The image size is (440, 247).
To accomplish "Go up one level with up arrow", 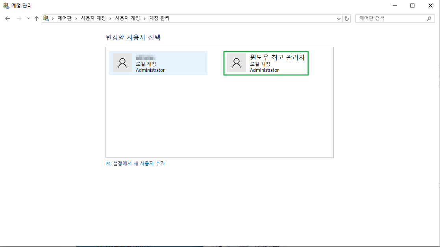I will point(37,18).
